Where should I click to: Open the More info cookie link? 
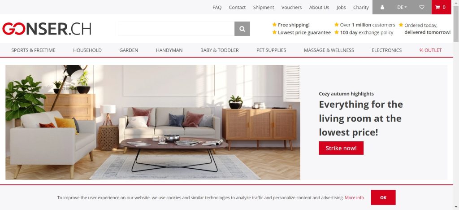tap(354, 198)
